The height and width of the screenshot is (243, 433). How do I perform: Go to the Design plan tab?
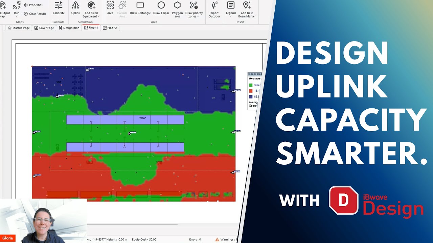tap(69, 28)
